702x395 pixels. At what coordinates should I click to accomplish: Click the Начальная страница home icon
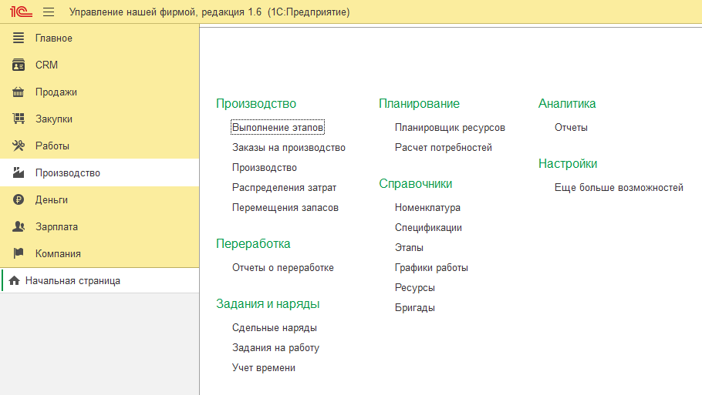pos(14,281)
